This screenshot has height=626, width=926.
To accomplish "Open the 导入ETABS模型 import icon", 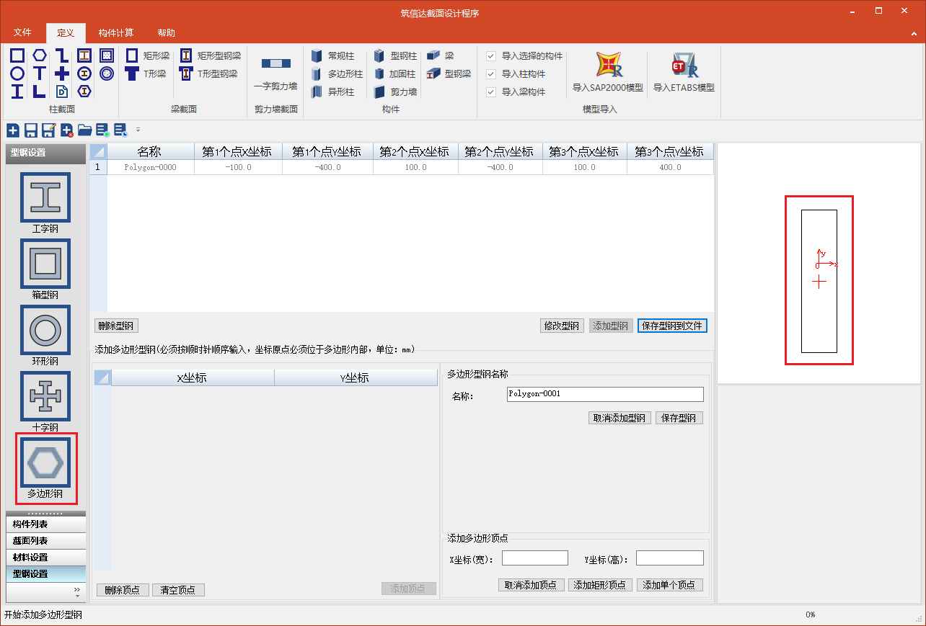I will coord(683,66).
